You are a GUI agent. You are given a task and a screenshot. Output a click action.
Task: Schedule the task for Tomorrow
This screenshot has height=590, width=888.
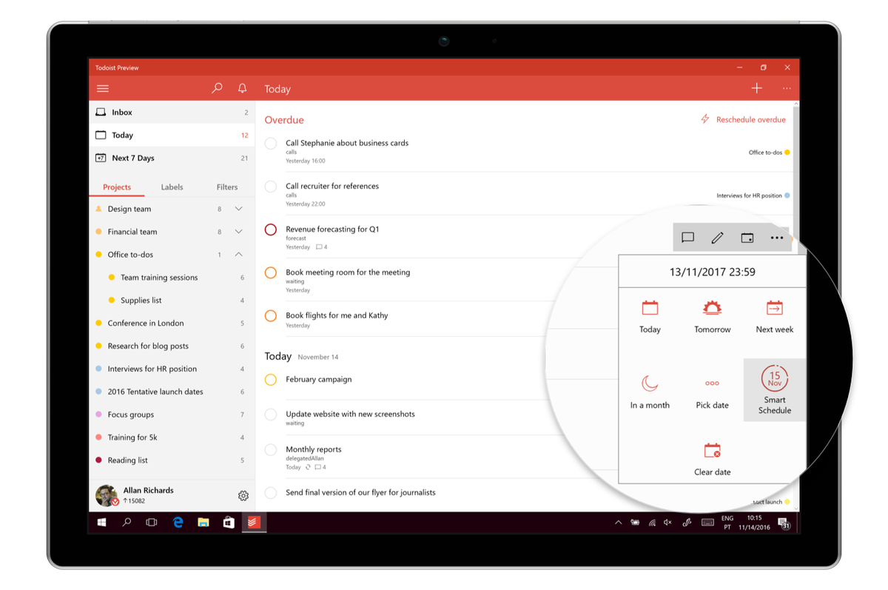click(x=711, y=317)
